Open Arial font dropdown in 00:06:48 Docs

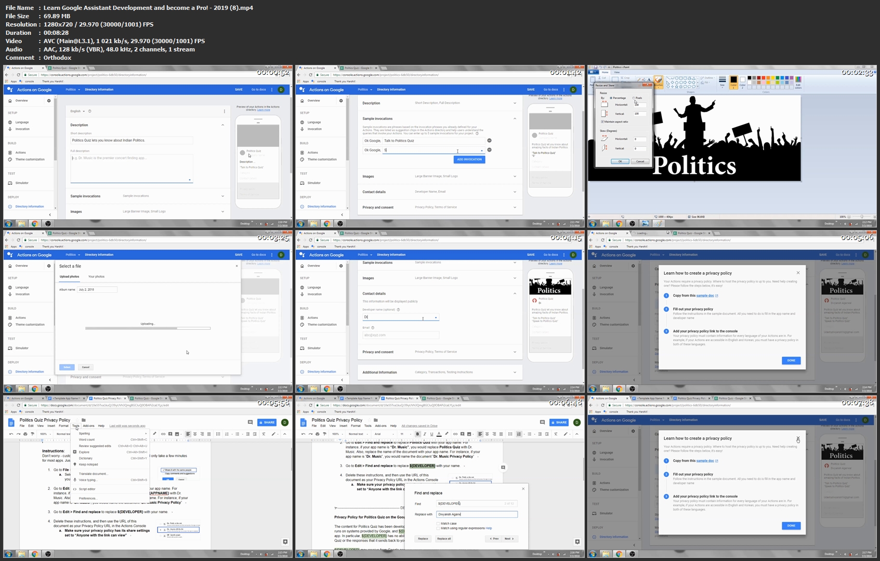click(x=384, y=434)
